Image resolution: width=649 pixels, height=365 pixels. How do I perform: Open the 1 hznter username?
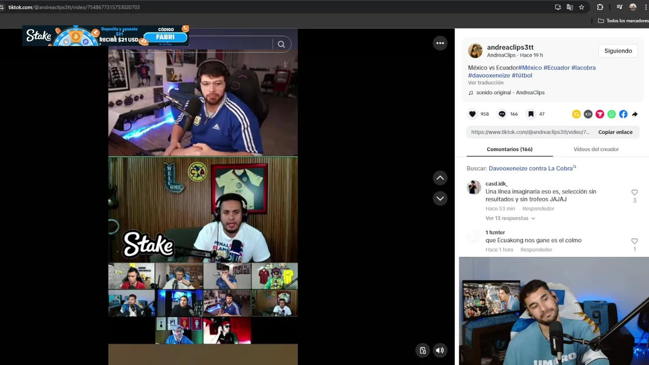coord(495,232)
